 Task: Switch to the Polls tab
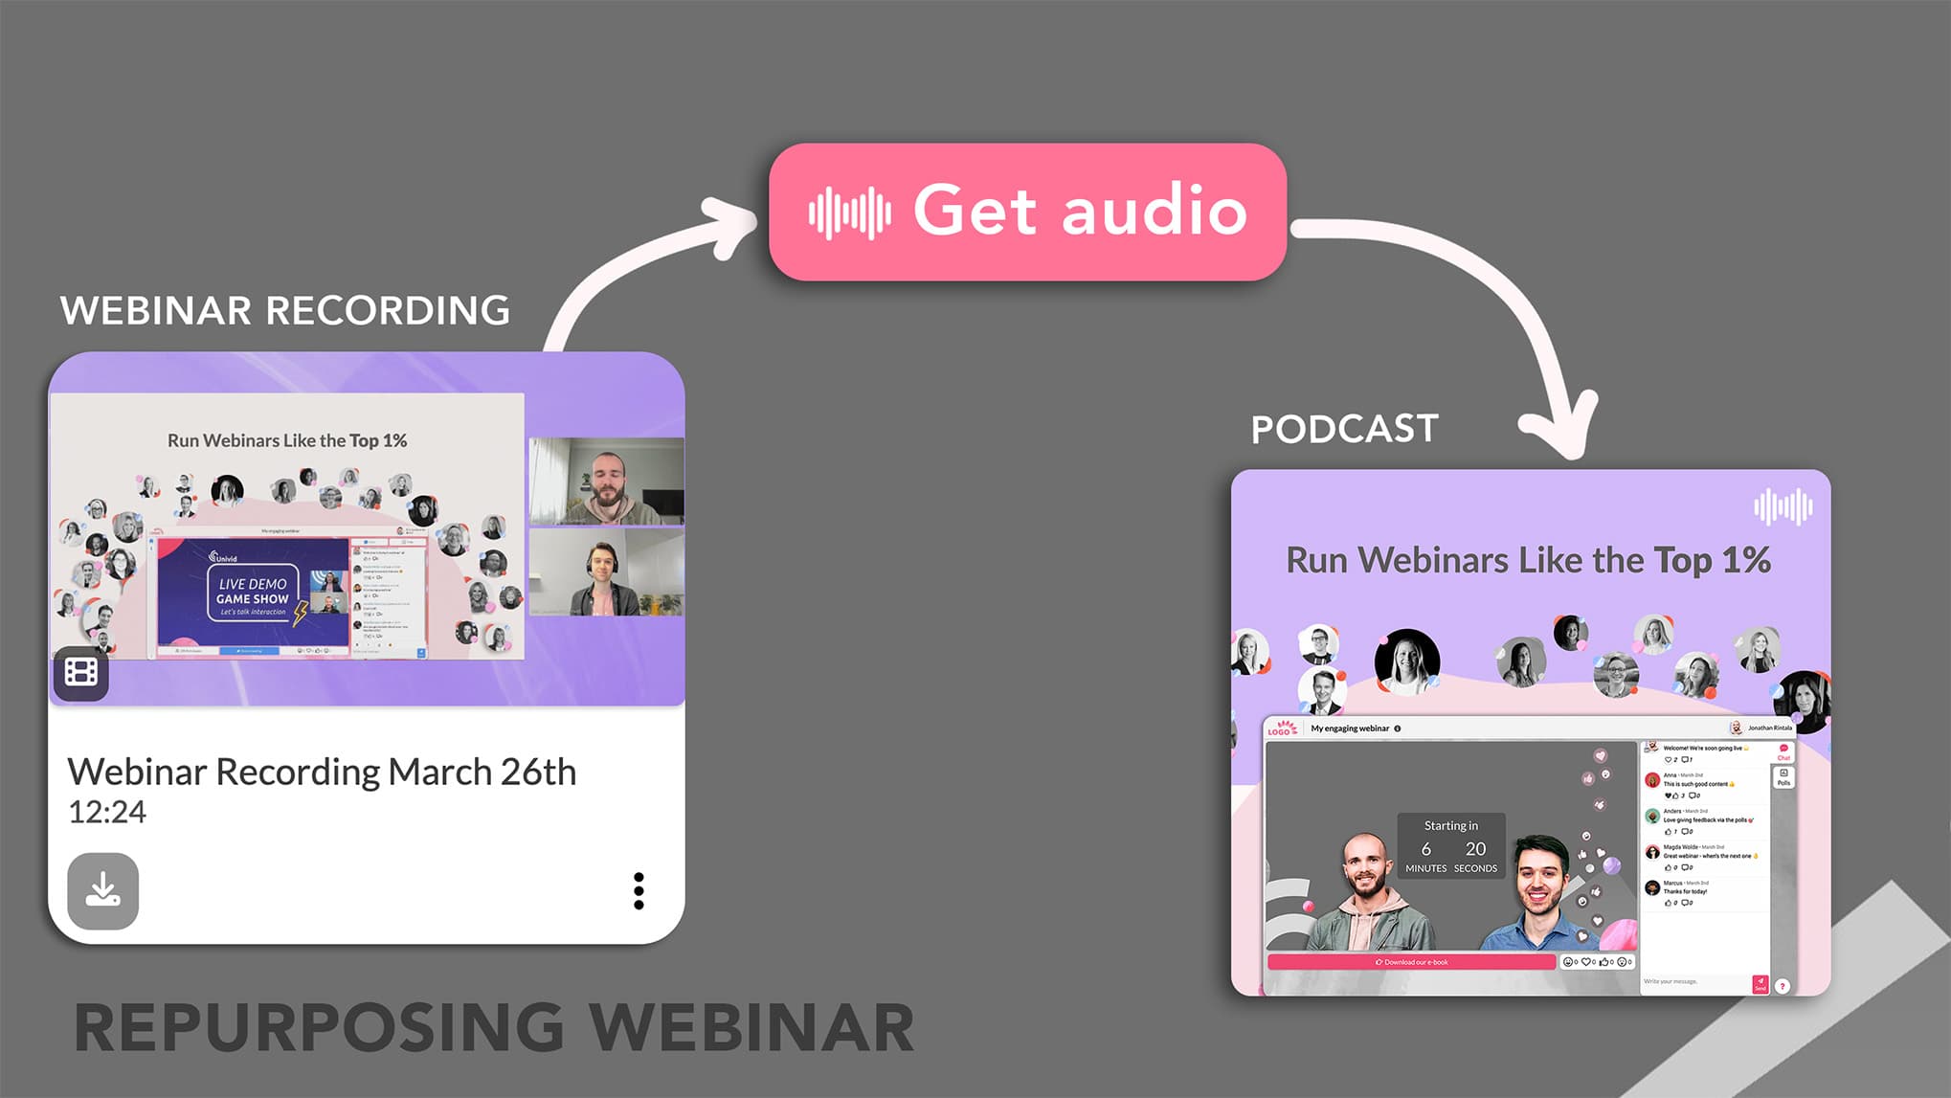pyautogui.click(x=1783, y=777)
